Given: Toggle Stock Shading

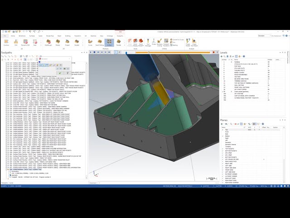Looking at the screenshot, I should [x=130, y=42].
